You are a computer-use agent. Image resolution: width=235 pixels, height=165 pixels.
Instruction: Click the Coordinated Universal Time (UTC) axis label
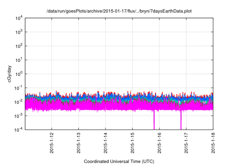119,161
